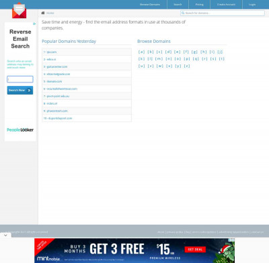Focus the Search for domains field
This screenshot has height=263, width=269.
pos(223,13)
